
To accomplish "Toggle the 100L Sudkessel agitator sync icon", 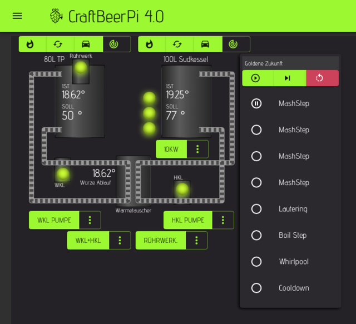I will pyautogui.click(x=177, y=44).
